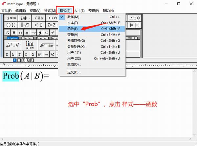Insert the lim x→∞ expression
The height and width of the screenshot is (146, 197).
[x=30, y=45]
